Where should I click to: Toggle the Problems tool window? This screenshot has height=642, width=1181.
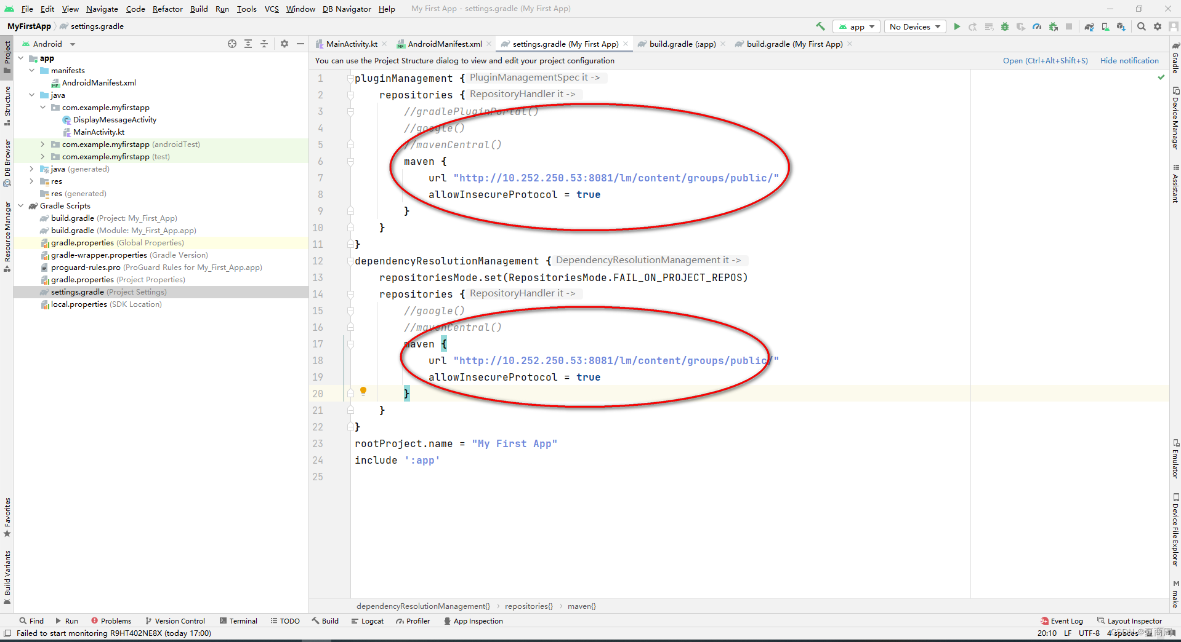coord(111,621)
